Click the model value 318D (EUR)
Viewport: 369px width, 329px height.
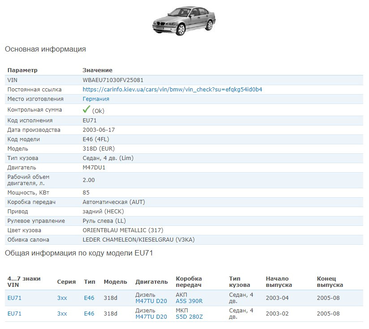pyautogui.click(x=99, y=149)
